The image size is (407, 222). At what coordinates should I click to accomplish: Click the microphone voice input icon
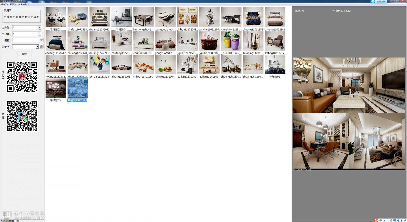click(391, 220)
